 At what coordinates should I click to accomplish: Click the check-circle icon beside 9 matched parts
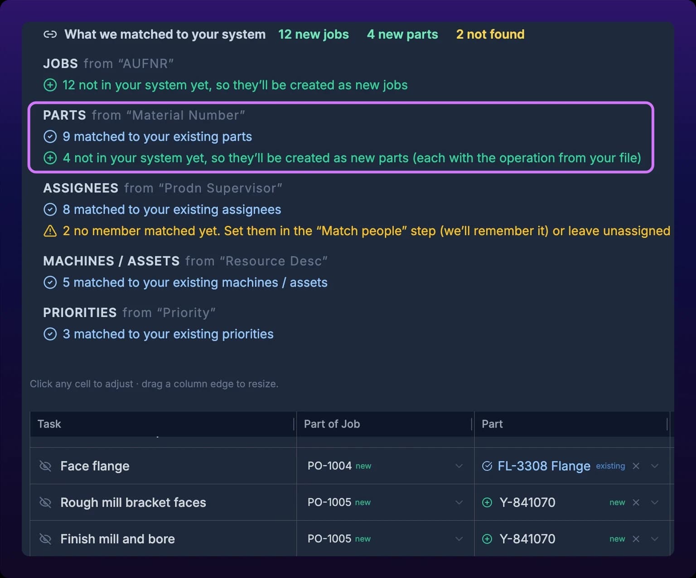click(x=50, y=136)
